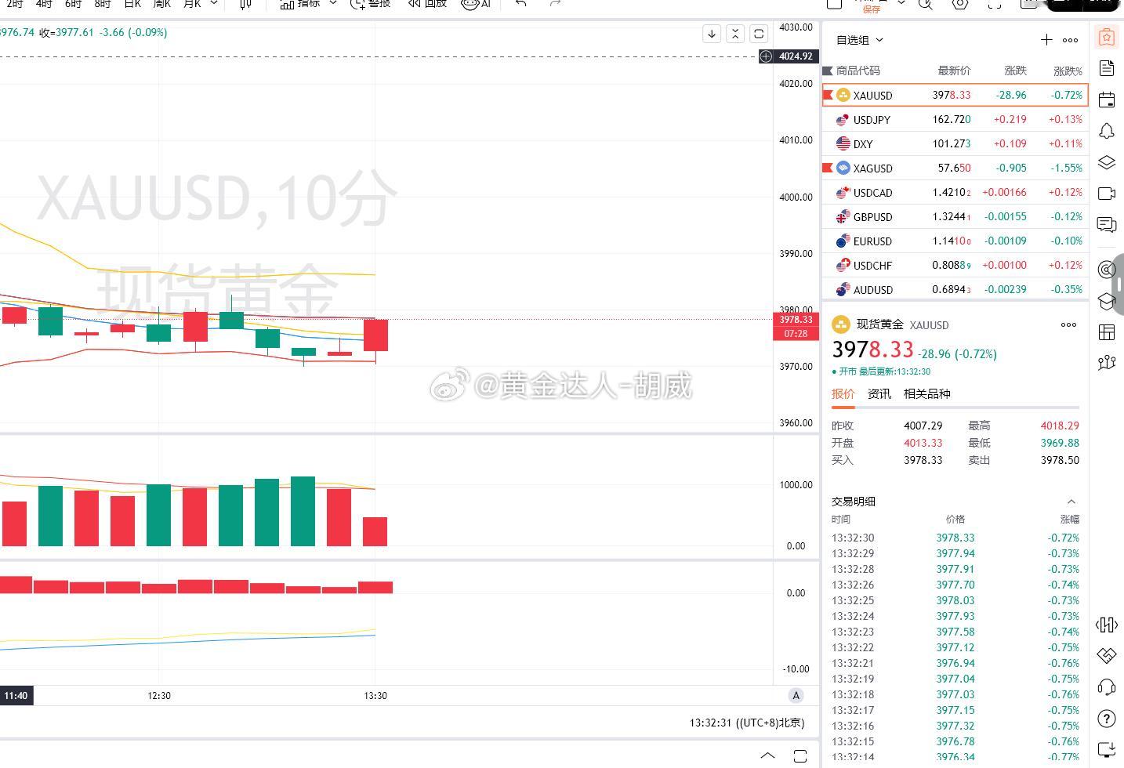Image resolution: width=1124 pixels, height=768 pixels.
Task: Maximize the bottom panel square icon
Action: (800, 755)
